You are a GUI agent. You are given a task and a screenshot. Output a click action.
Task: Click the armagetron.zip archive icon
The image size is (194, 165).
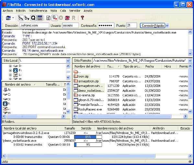(75, 81)
